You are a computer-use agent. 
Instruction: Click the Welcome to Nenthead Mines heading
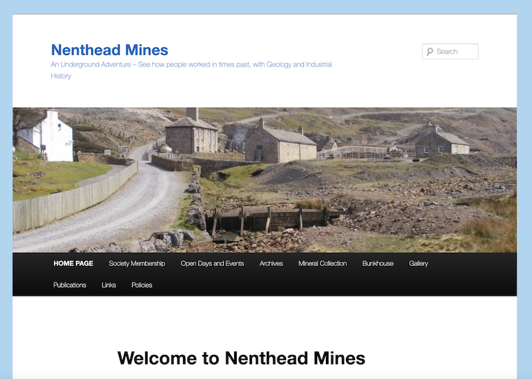coord(241,358)
